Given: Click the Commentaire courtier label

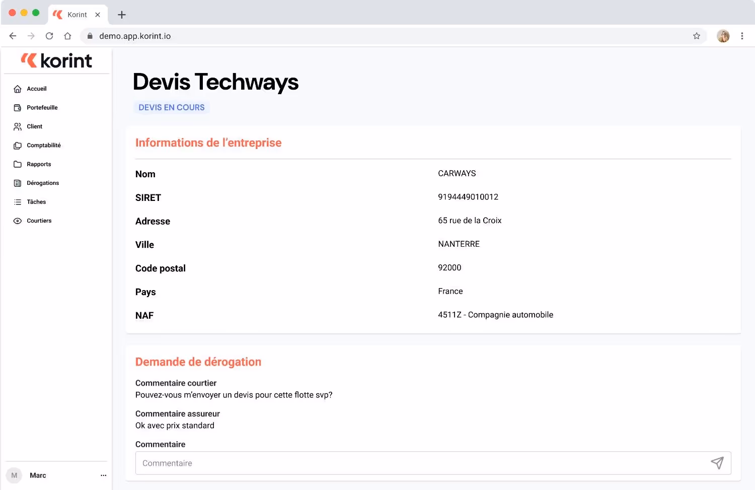Looking at the screenshot, I should click(x=176, y=383).
